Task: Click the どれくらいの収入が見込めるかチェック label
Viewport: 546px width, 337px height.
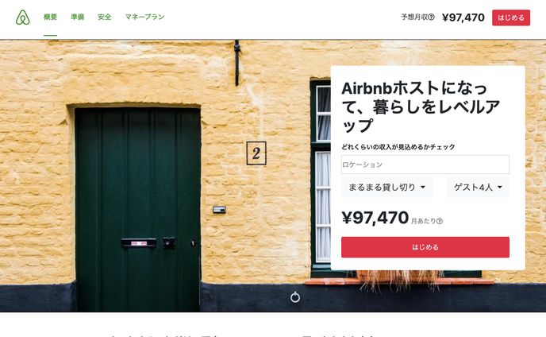Action: (398, 147)
